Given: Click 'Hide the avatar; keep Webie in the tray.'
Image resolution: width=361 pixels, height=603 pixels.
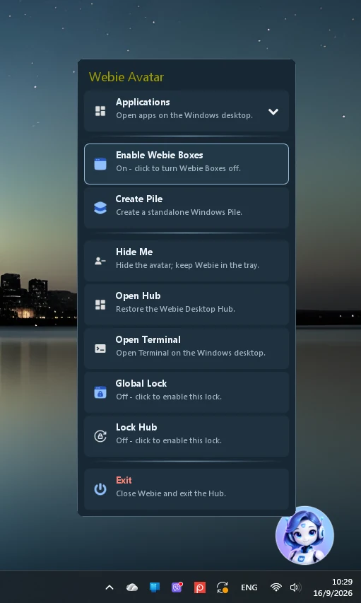Looking at the screenshot, I should [x=188, y=265].
